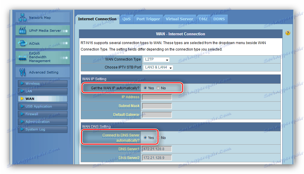This screenshot has width=304, height=174.
Task: Click the Connect to DNS Server automatically link
Action: [x=121, y=138]
